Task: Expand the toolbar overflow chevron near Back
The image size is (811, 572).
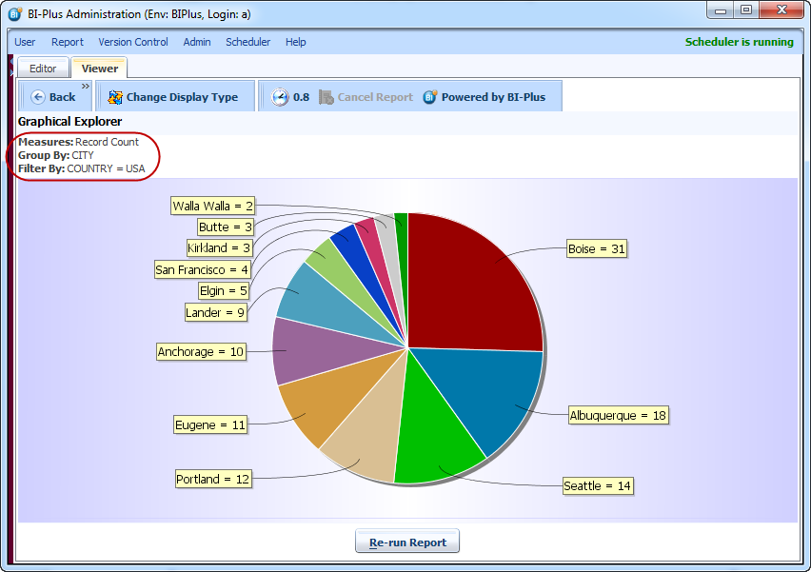Action: pyautogui.click(x=85, y=86)
